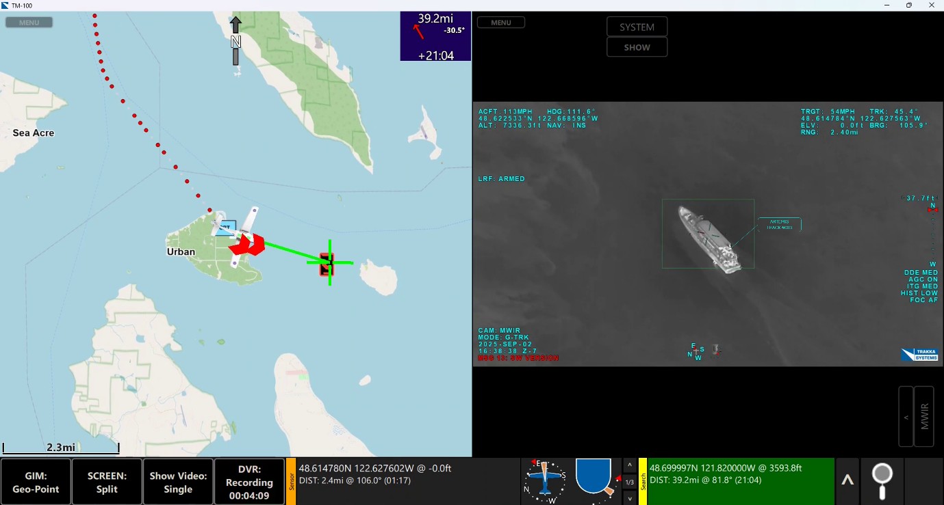The width and height of the screenshot is (944, 505).
Task: Click the DVR Recording status button
Action: [249, 482]
